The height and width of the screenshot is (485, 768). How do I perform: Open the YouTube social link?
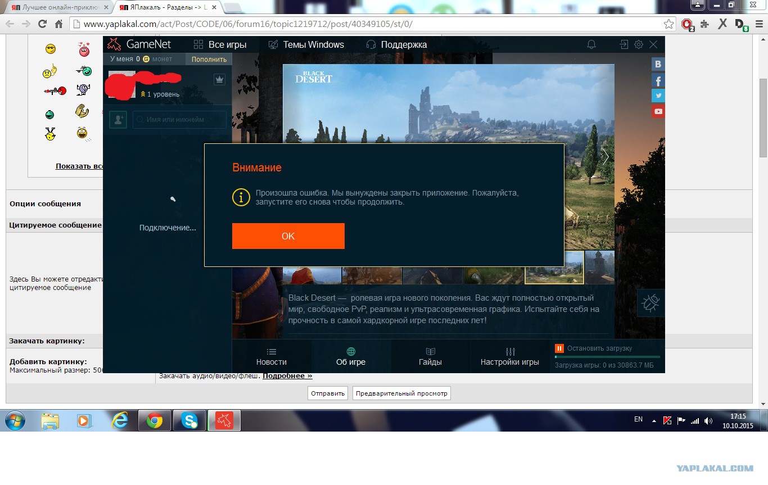[658, 111]
